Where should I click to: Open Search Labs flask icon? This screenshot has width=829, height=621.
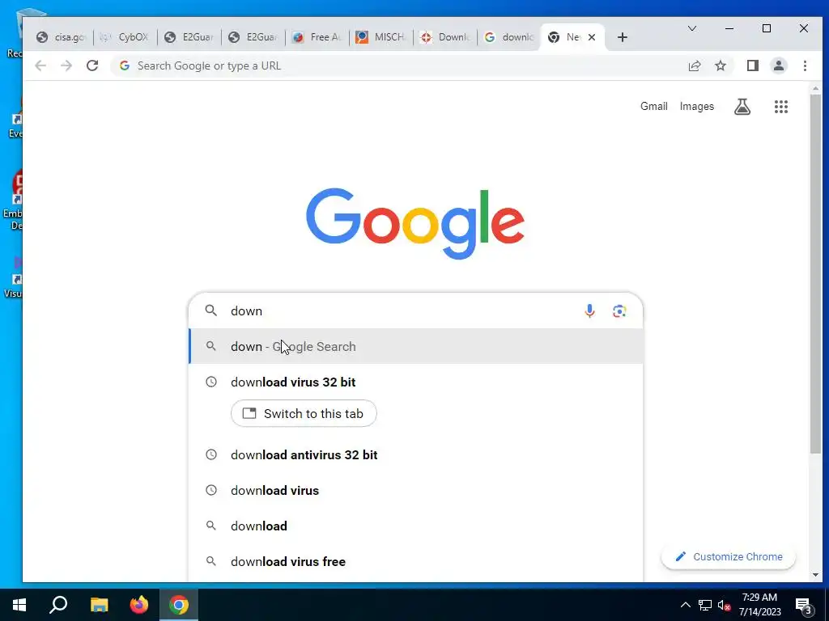pos(742,107)
